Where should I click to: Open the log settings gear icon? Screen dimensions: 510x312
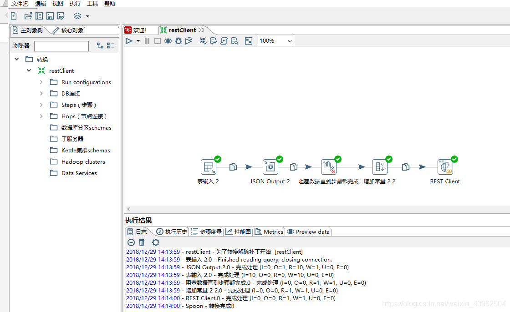155,242
